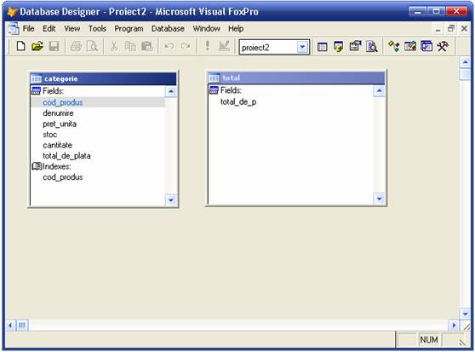
Task: Click the cod_produs index entry
Action: coord(63,177)
